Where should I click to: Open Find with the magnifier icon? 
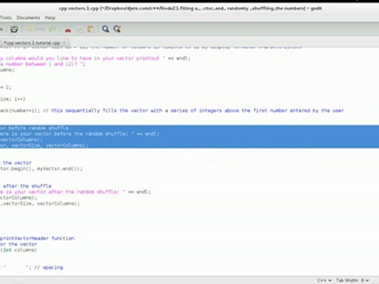(105, 29)
